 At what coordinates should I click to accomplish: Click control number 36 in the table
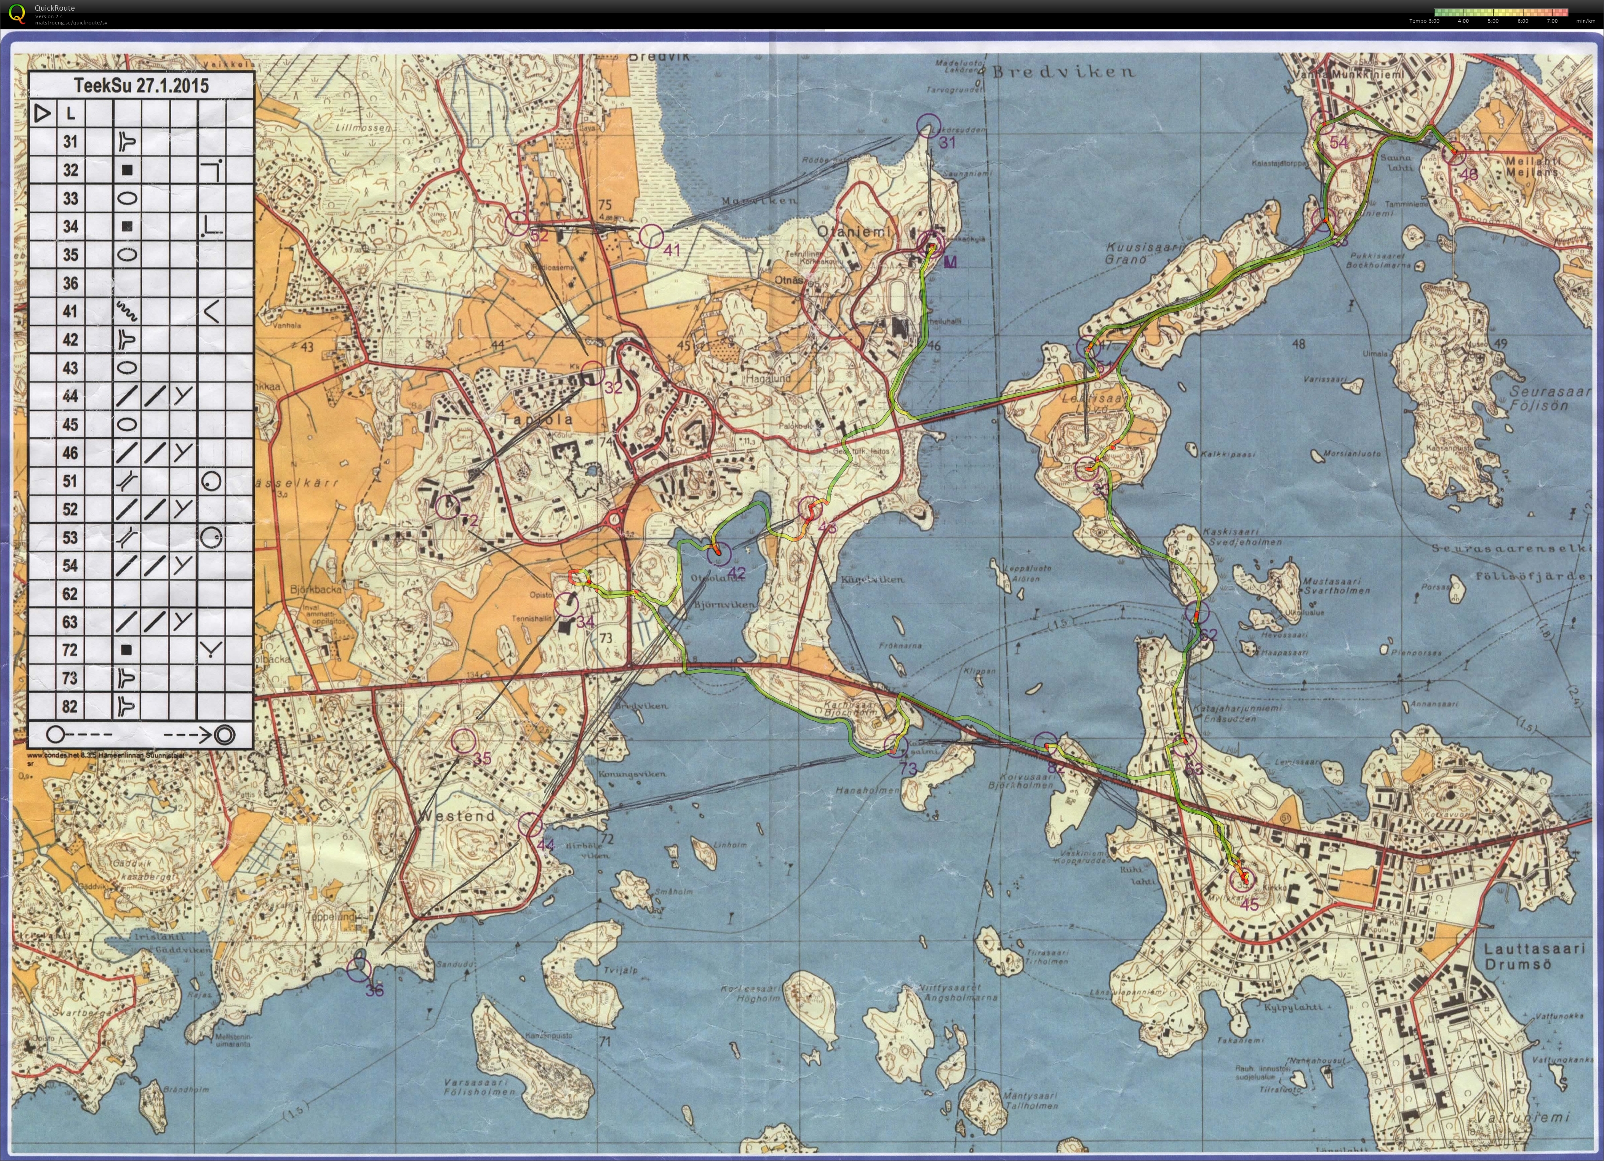pyautogui.click(x=70, y=283)
